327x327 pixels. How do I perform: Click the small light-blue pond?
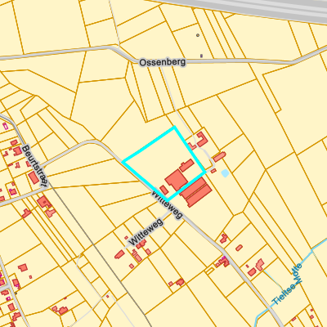point(225,173)
